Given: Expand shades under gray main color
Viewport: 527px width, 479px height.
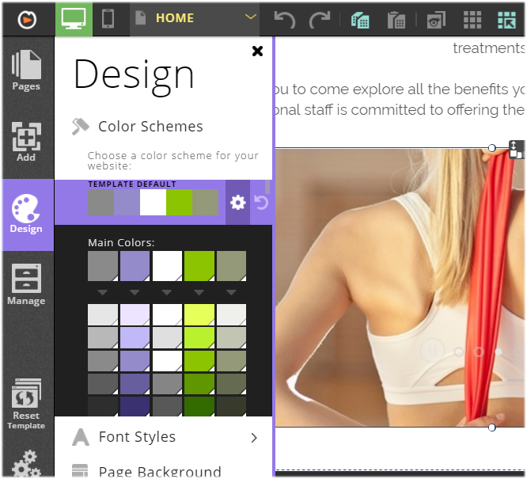Looking at the screenshot, I should [103, 292].
